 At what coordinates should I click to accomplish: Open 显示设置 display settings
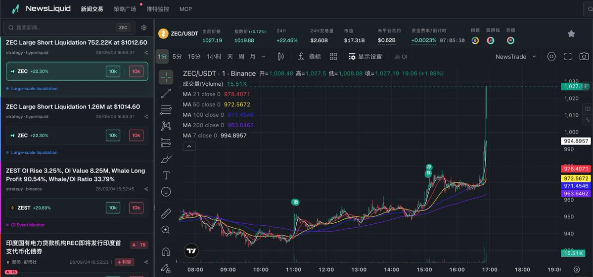(365, 57)
